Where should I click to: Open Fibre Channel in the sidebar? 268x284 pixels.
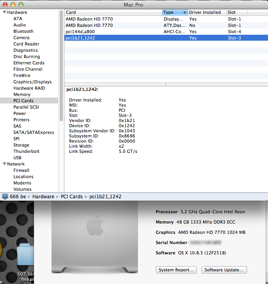click(28, 69)
